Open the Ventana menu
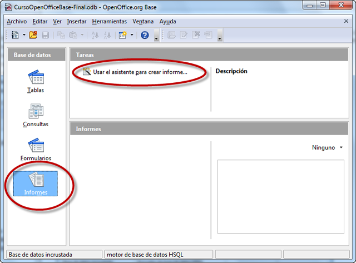The image size is (356, 263). pyautogui.click(x=143, y=22)
